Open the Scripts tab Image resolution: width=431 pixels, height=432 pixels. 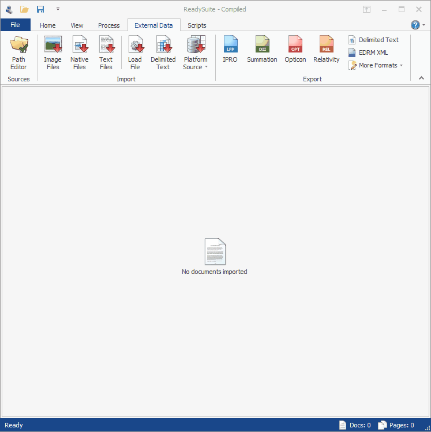[197, 25]
